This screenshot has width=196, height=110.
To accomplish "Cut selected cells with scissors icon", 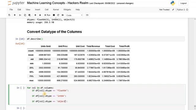I will tap(20, 15).
